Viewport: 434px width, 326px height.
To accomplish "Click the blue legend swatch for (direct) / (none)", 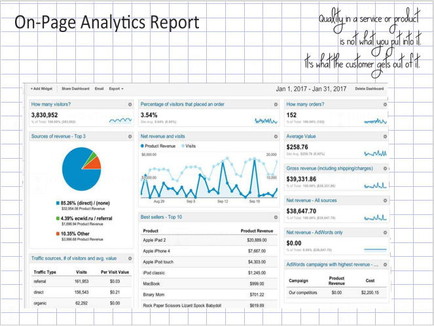I will (x=58, y=203).
